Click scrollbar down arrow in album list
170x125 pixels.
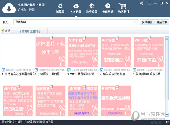tap(167, 115)
